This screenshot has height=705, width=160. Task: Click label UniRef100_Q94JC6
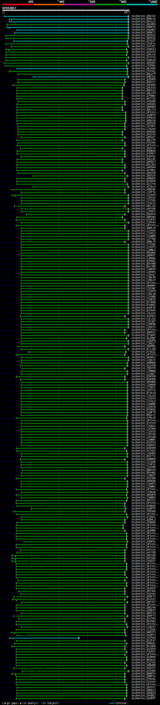click(143, 55)
